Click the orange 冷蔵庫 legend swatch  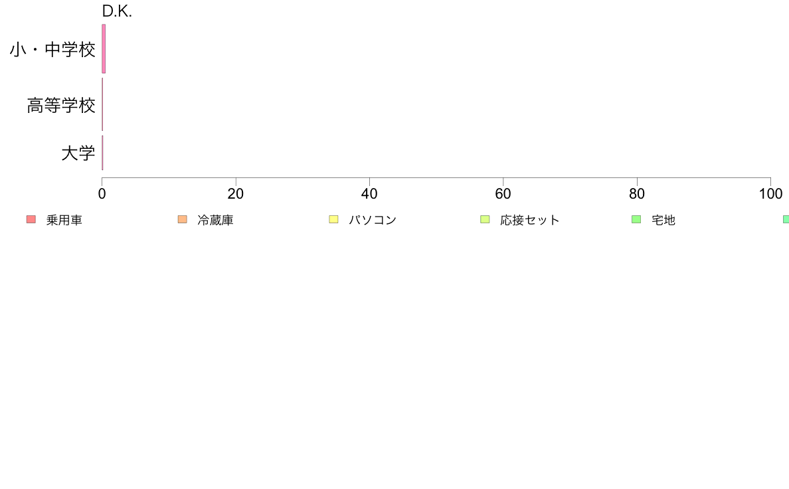(183, 219)
